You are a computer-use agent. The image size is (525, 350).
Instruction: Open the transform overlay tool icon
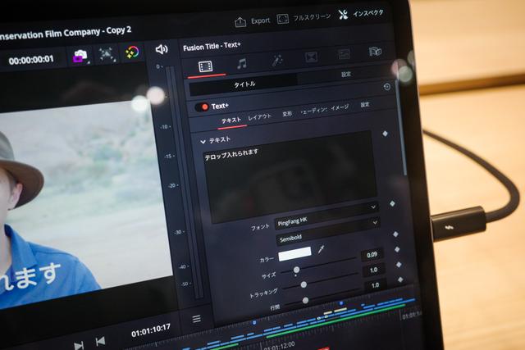[107, 54]
